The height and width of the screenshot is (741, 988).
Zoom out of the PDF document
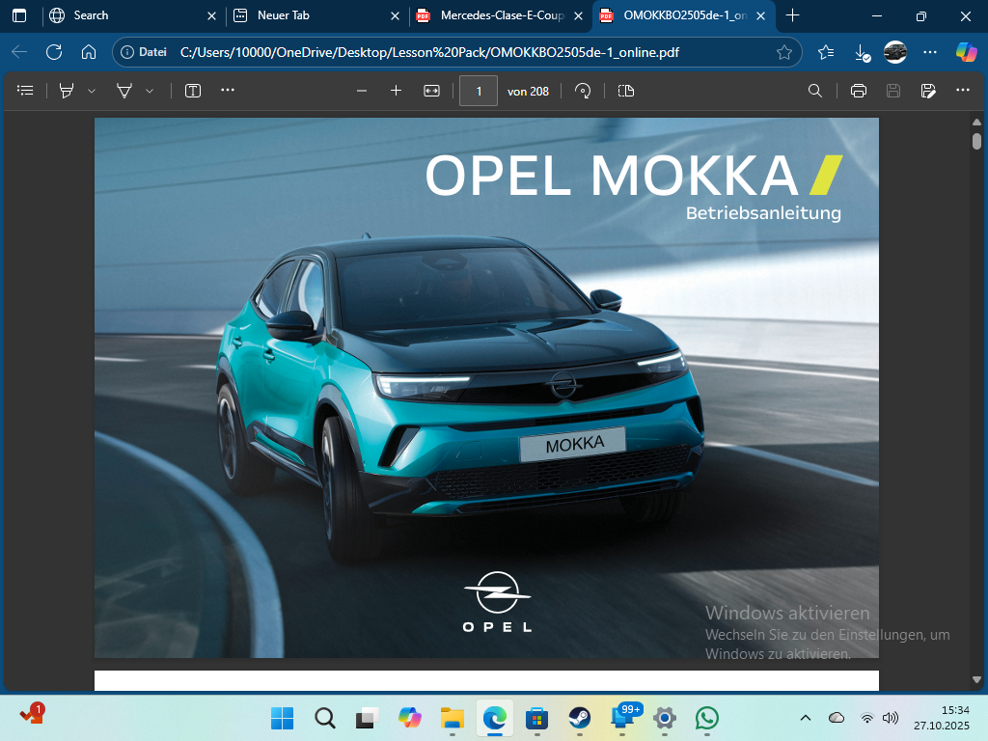pyautogui.click(x=362, y=91)
